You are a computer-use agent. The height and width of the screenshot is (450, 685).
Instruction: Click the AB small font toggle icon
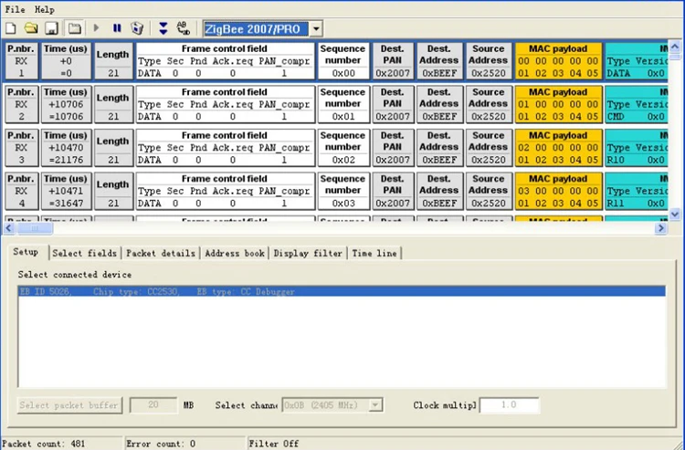[x=184, y=28]
